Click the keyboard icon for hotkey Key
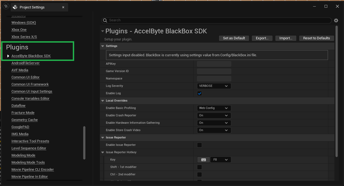 coord(203,160)
